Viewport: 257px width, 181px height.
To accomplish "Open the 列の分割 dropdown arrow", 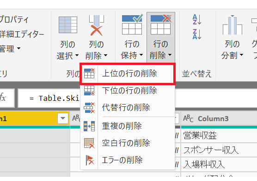I will 241,55.
